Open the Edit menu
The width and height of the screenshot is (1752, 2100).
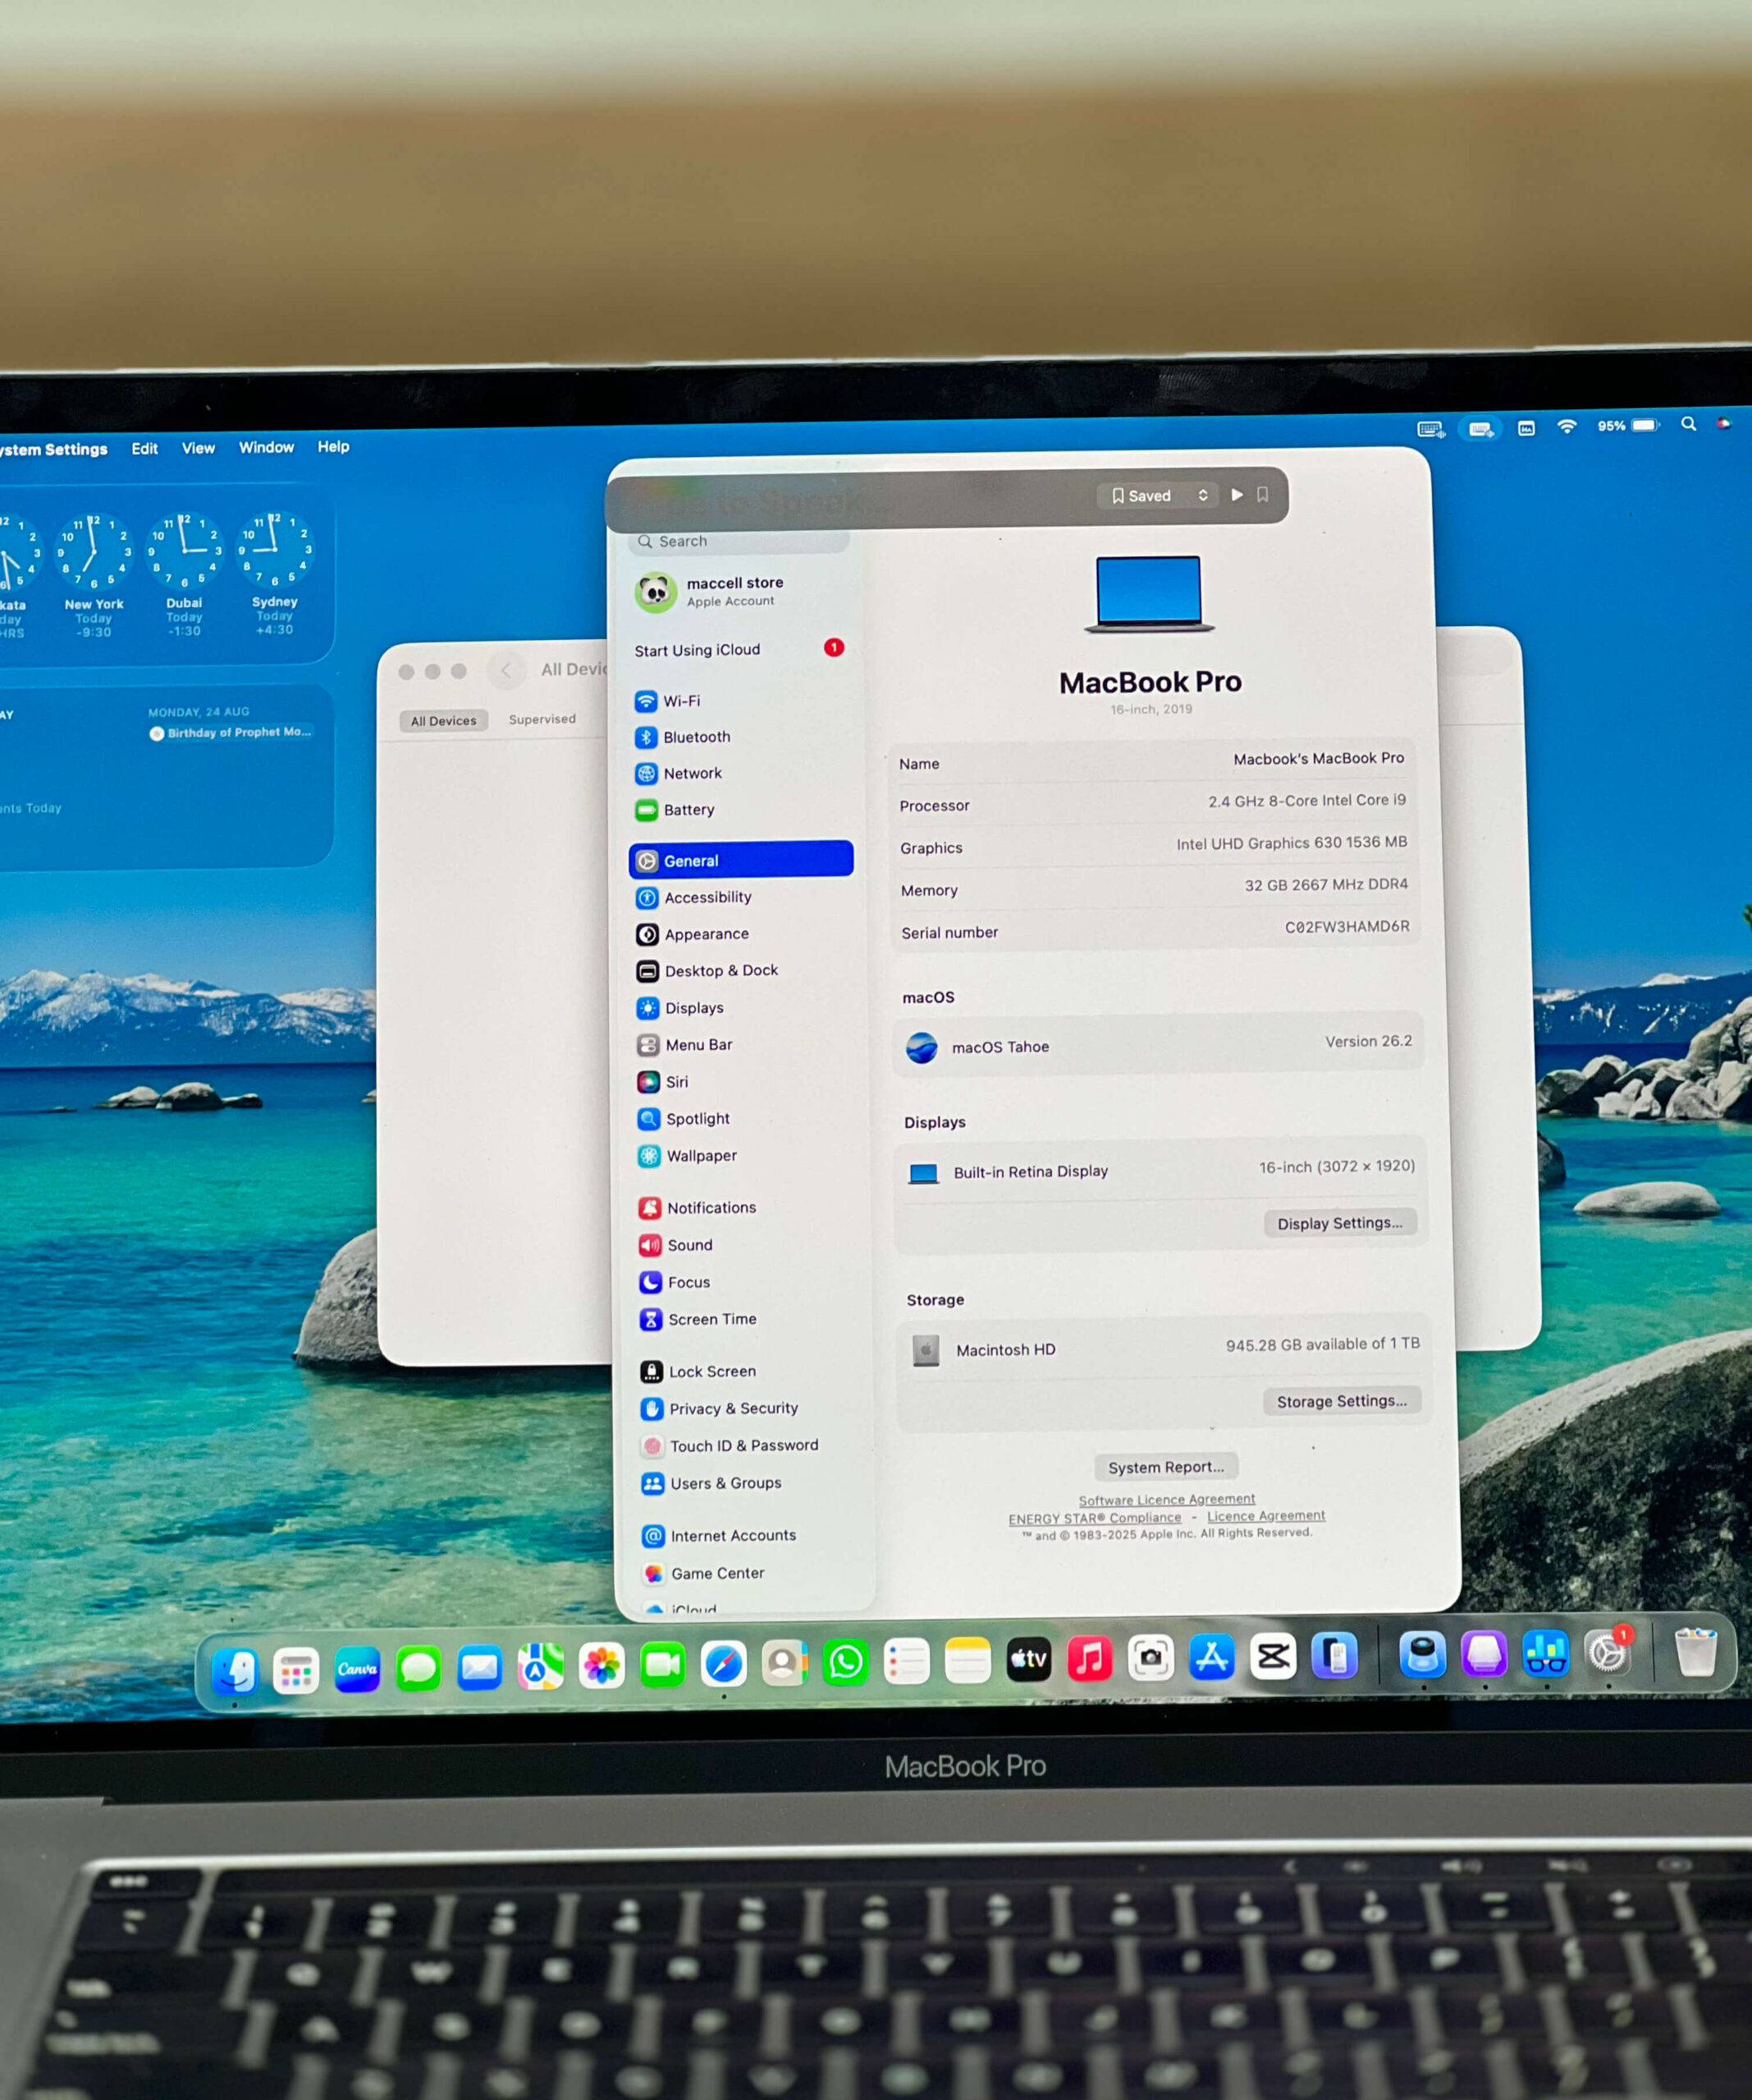pos(144,449)
